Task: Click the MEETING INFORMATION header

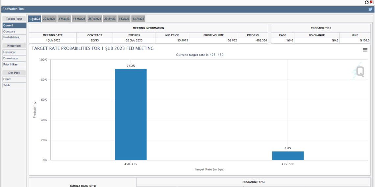Action: 148,28
